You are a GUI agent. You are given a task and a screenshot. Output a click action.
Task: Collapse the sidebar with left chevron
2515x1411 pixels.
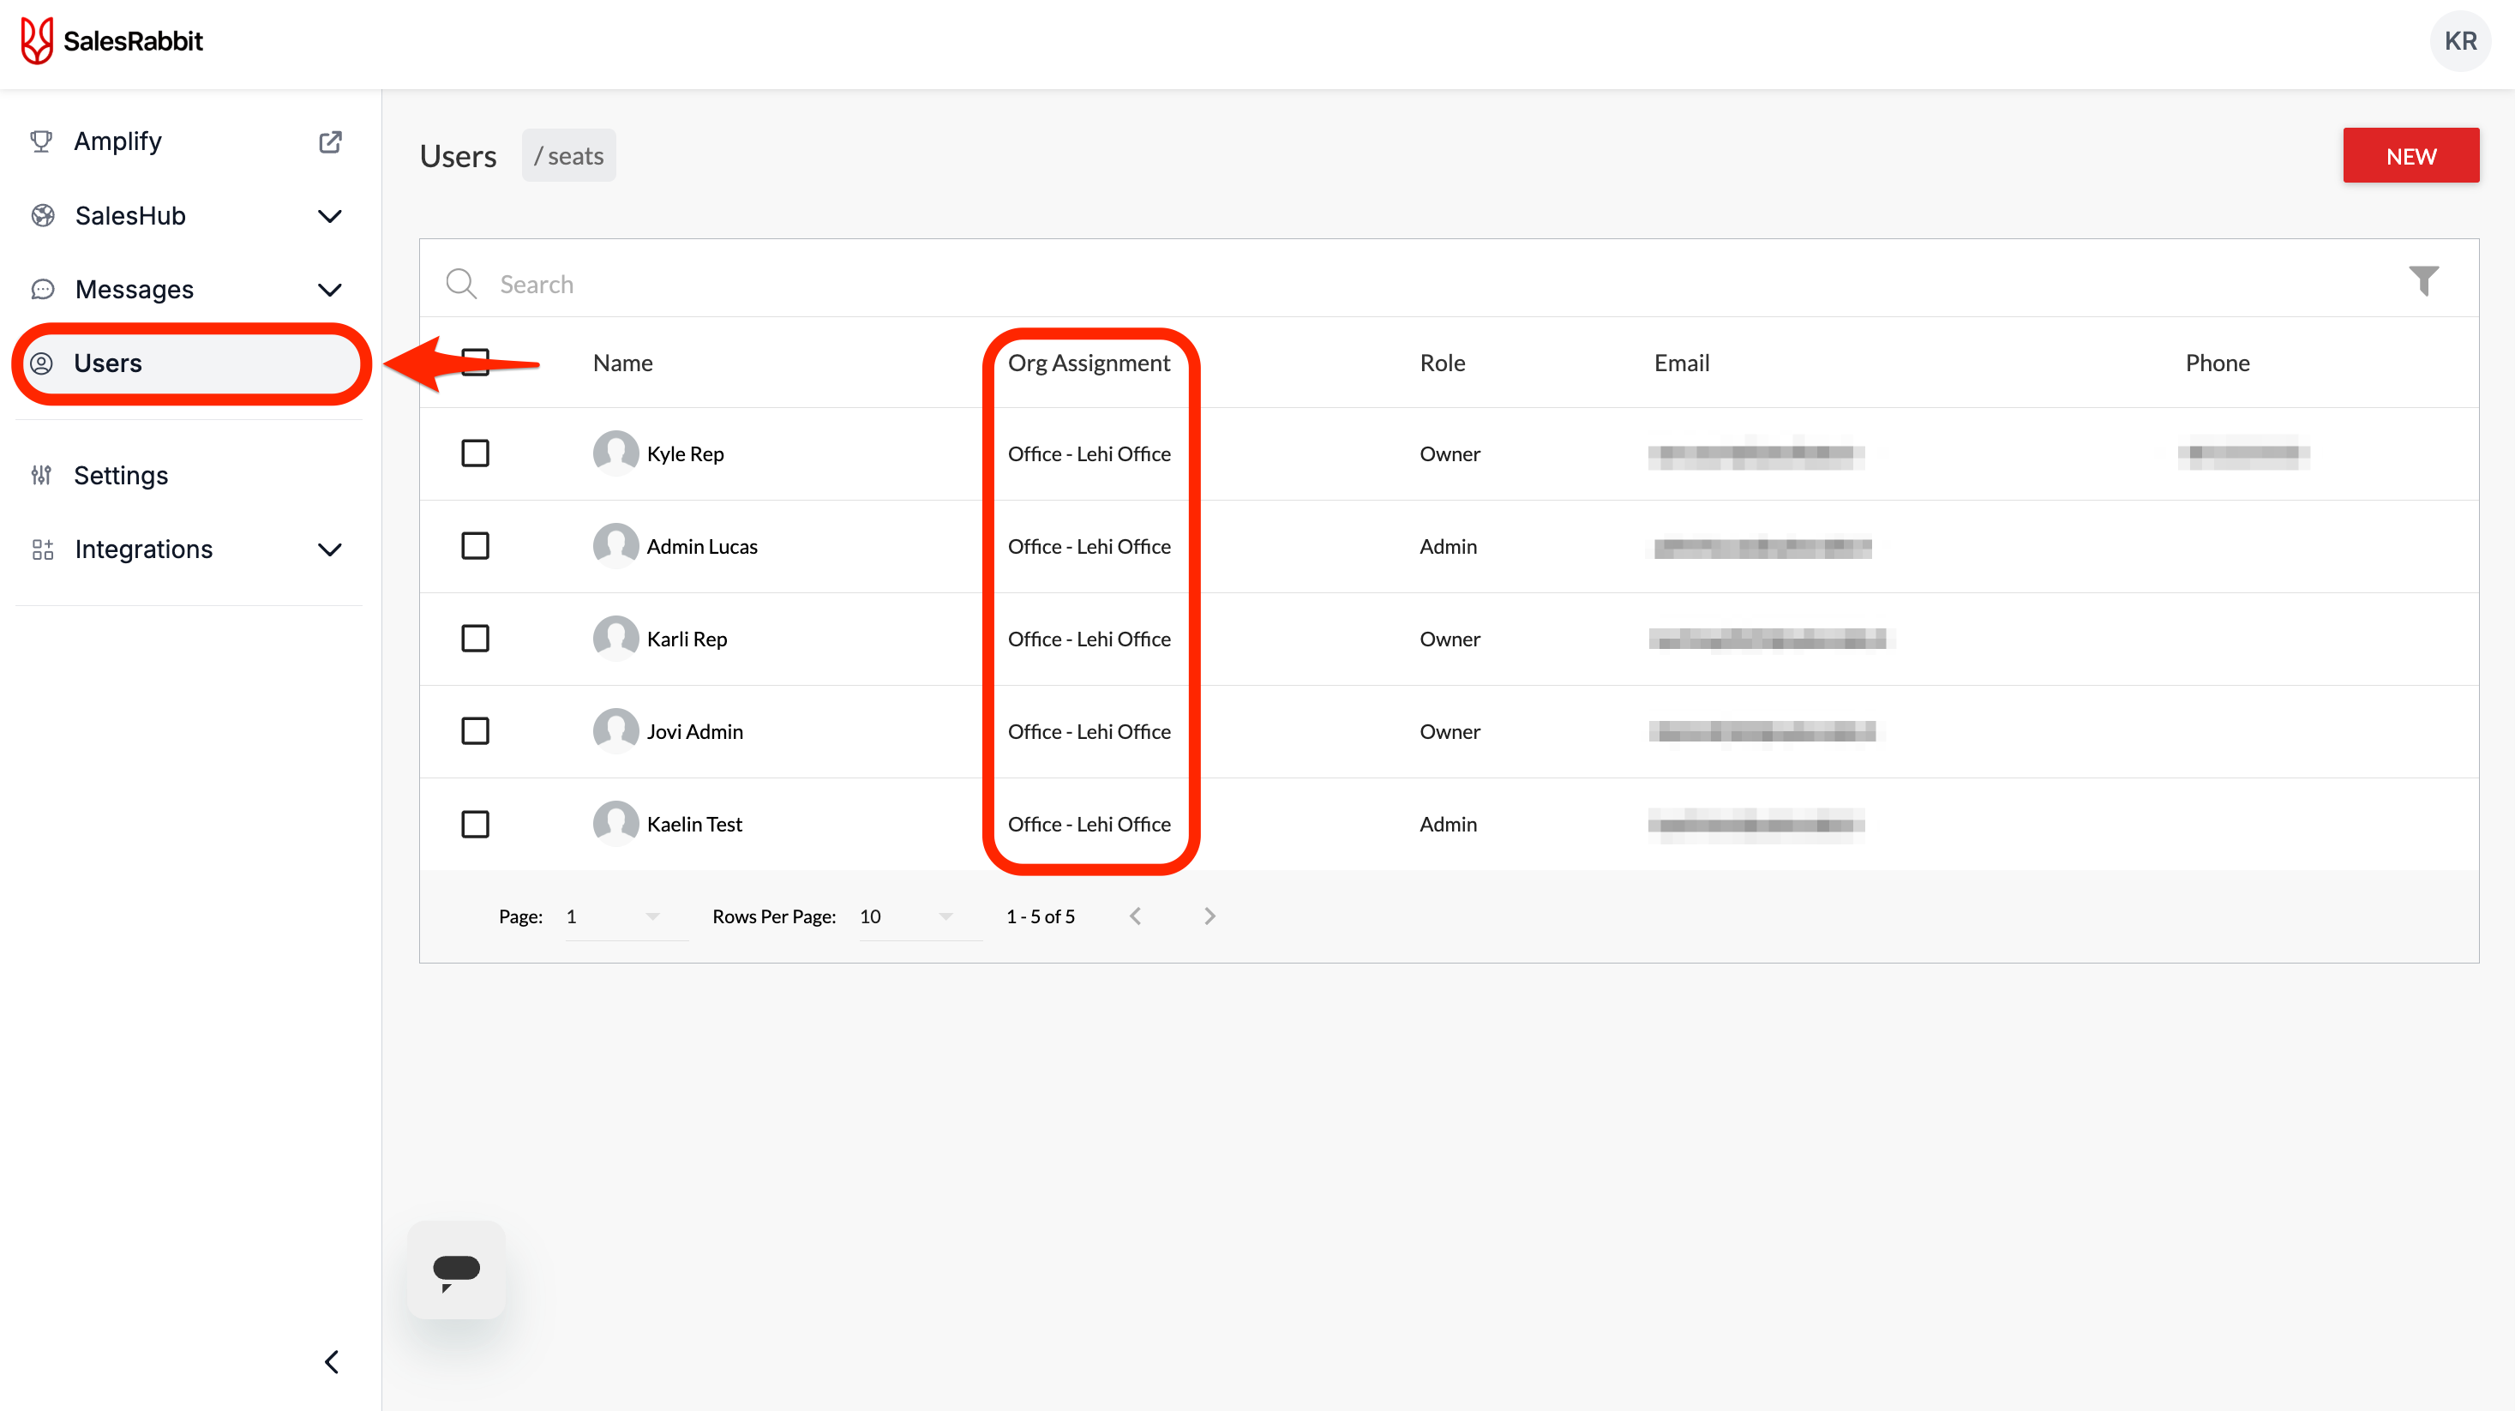pyautogui.click(x=332, y=1361)
